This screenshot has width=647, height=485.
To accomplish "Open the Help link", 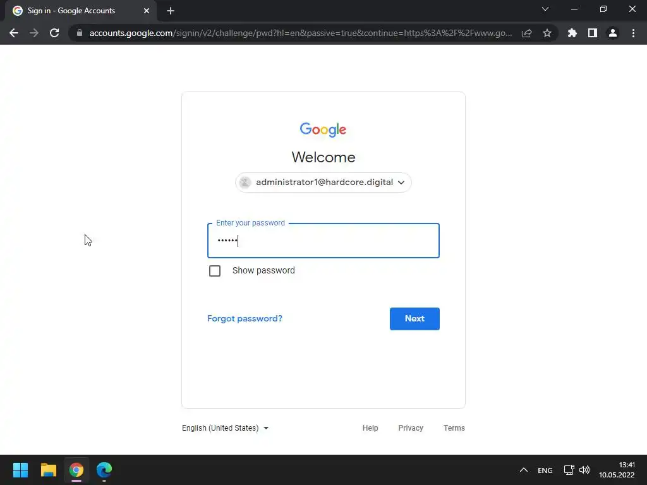I will 370,428.
